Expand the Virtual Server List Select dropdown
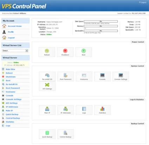The height and width of the screenshot is (145, 149). [x=15, y=51]
